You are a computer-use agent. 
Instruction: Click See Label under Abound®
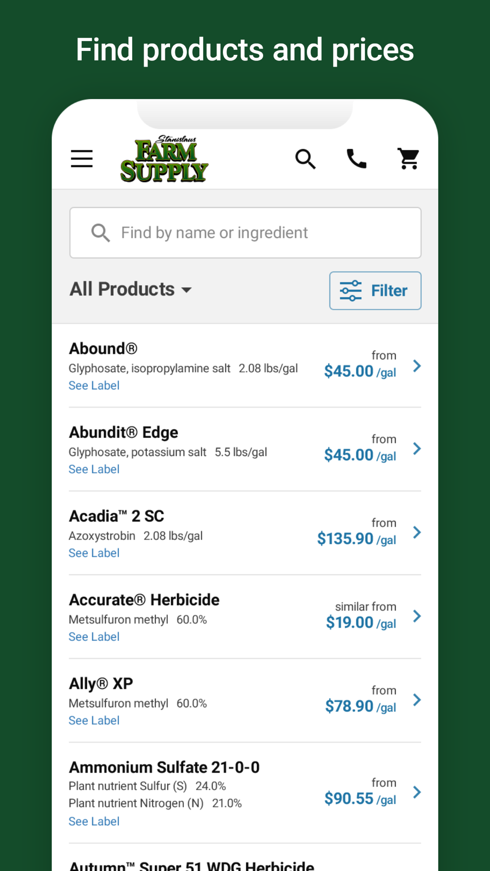point(94,386)
